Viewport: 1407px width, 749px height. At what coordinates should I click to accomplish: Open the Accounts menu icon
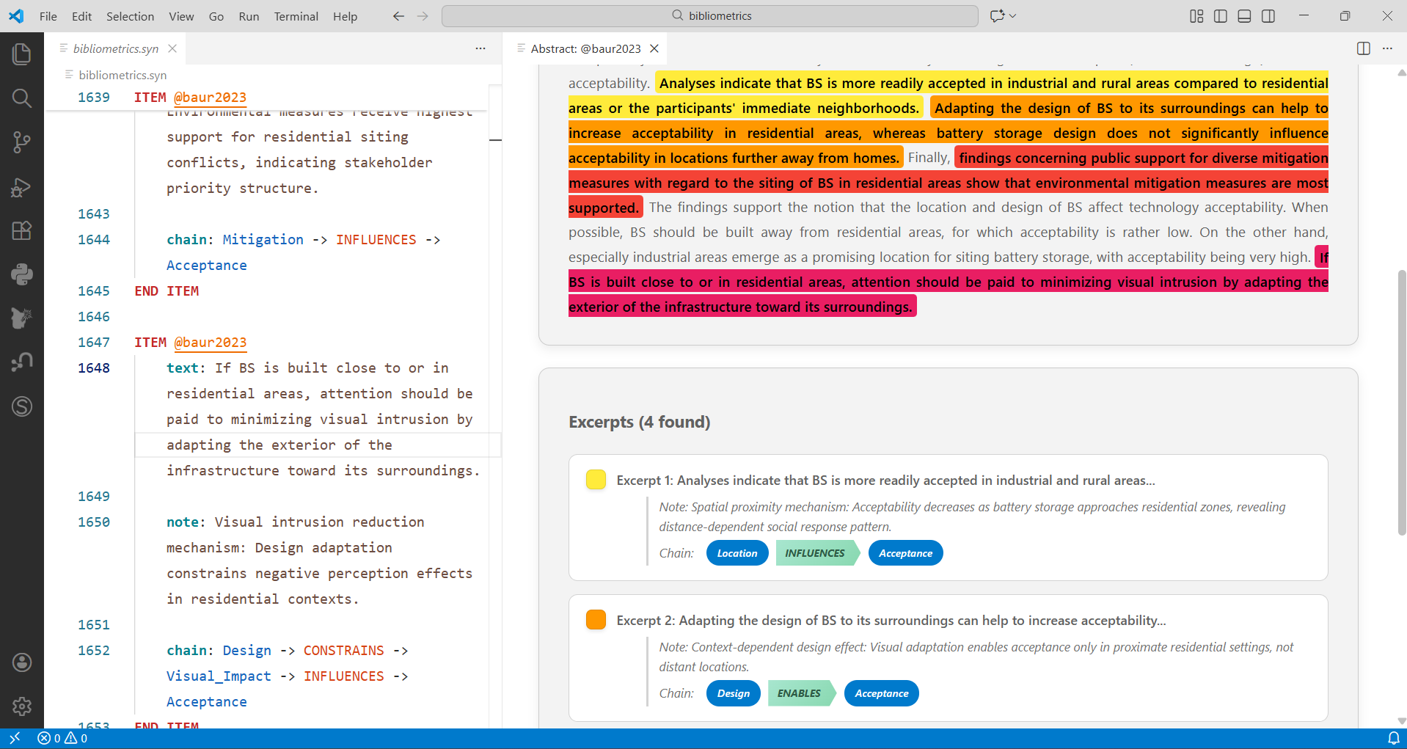click(22, 662)
